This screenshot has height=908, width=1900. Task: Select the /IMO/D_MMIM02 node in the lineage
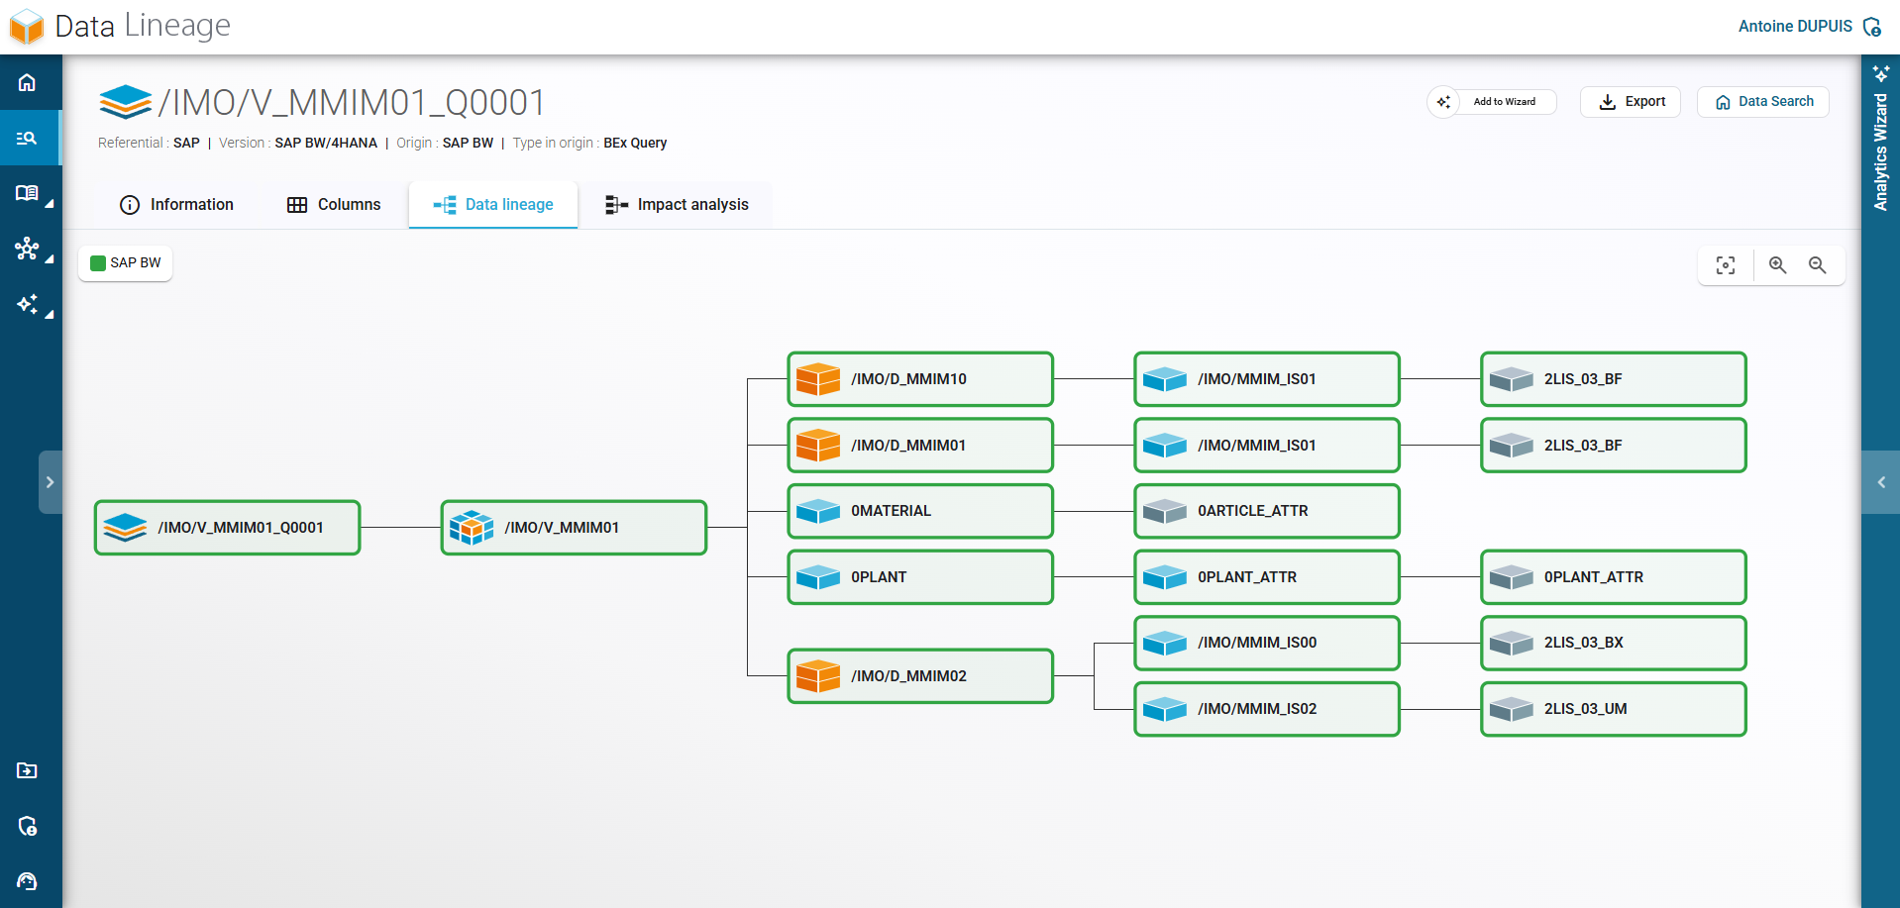[x=919, y=675]
